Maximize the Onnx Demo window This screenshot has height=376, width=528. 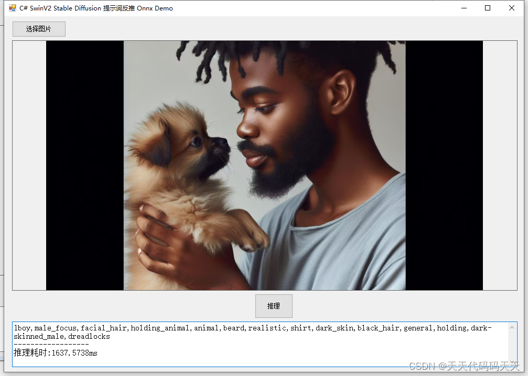[x=488, y=8]
